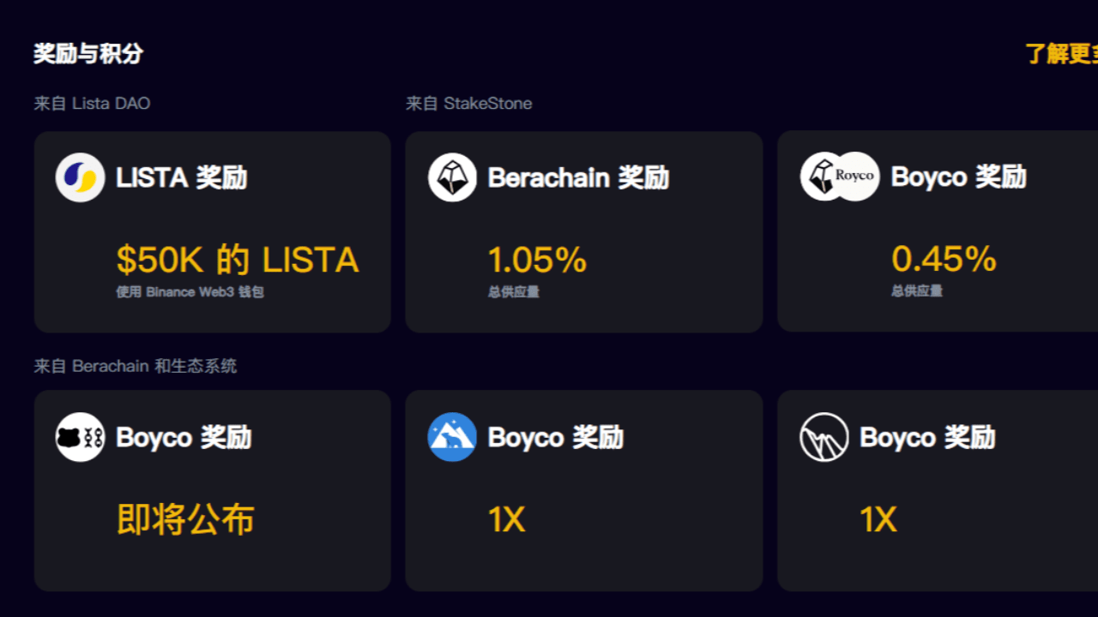Screen dimensions: 1098x617
Task: Select the 即将公布 Boyco card
Action: [212, 490]
